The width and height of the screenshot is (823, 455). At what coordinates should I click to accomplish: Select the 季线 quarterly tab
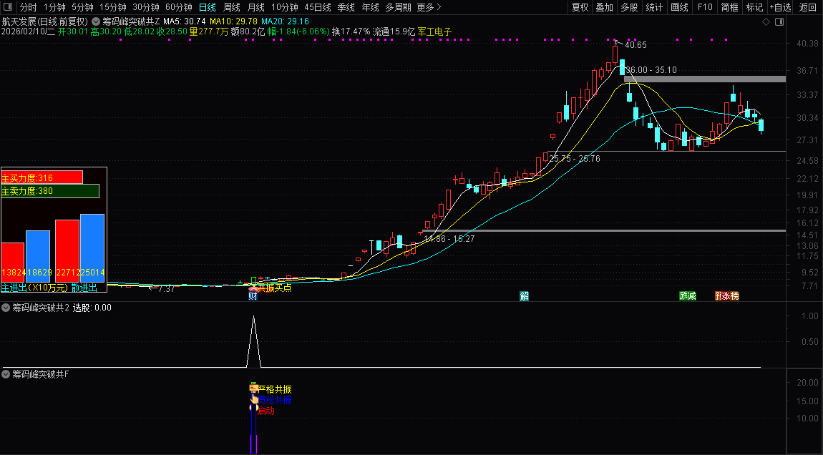click(x=346, y=7)
